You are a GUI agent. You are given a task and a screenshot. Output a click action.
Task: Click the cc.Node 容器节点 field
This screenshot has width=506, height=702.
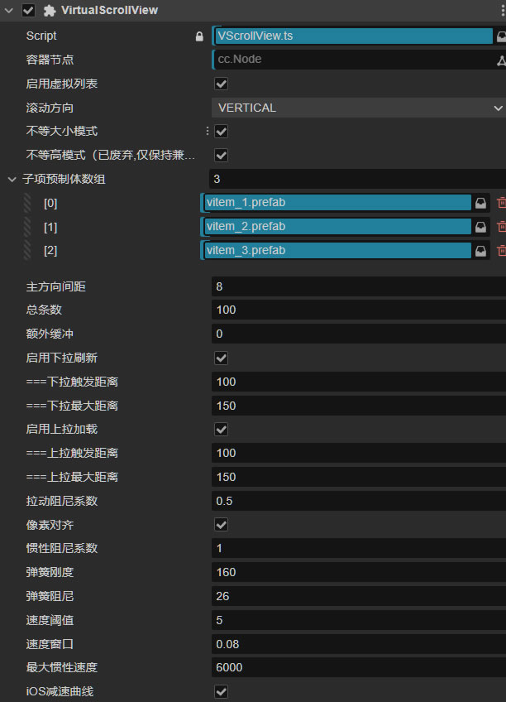(353, 60)
